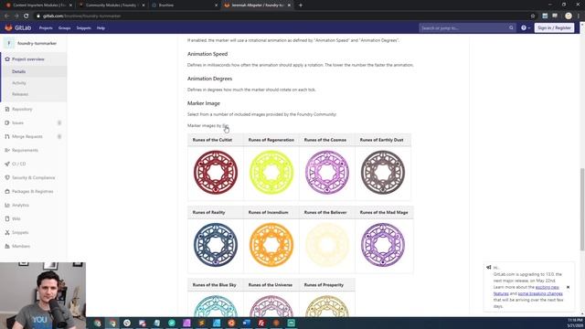The width and height of the screenshot is (585, 329).
Task: Open the Wiki sidebar icon
Action: [7, 218]
